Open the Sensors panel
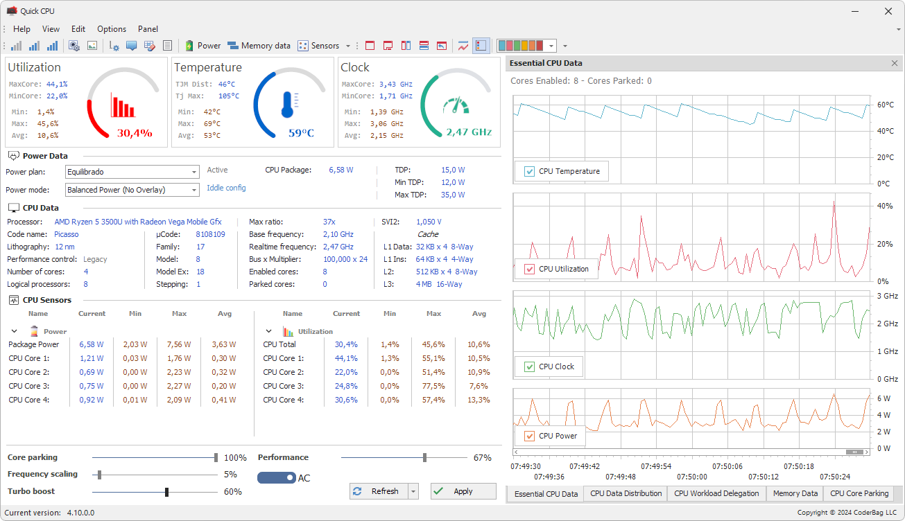Image resolution: width=905 pixels, height=521 pixels. point(320,45)
